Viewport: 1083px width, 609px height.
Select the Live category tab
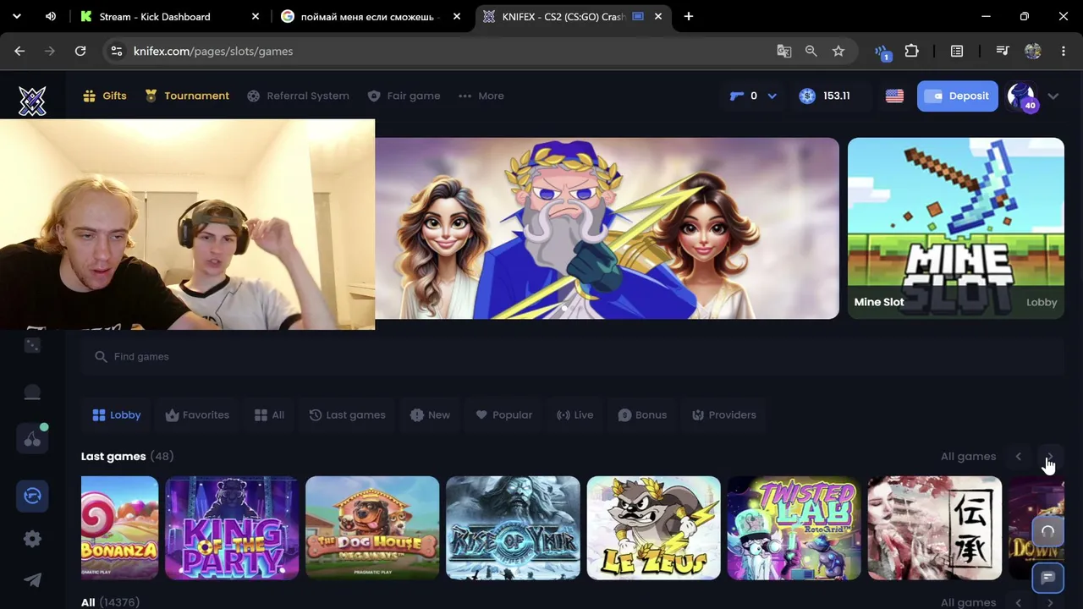[574, 414]
